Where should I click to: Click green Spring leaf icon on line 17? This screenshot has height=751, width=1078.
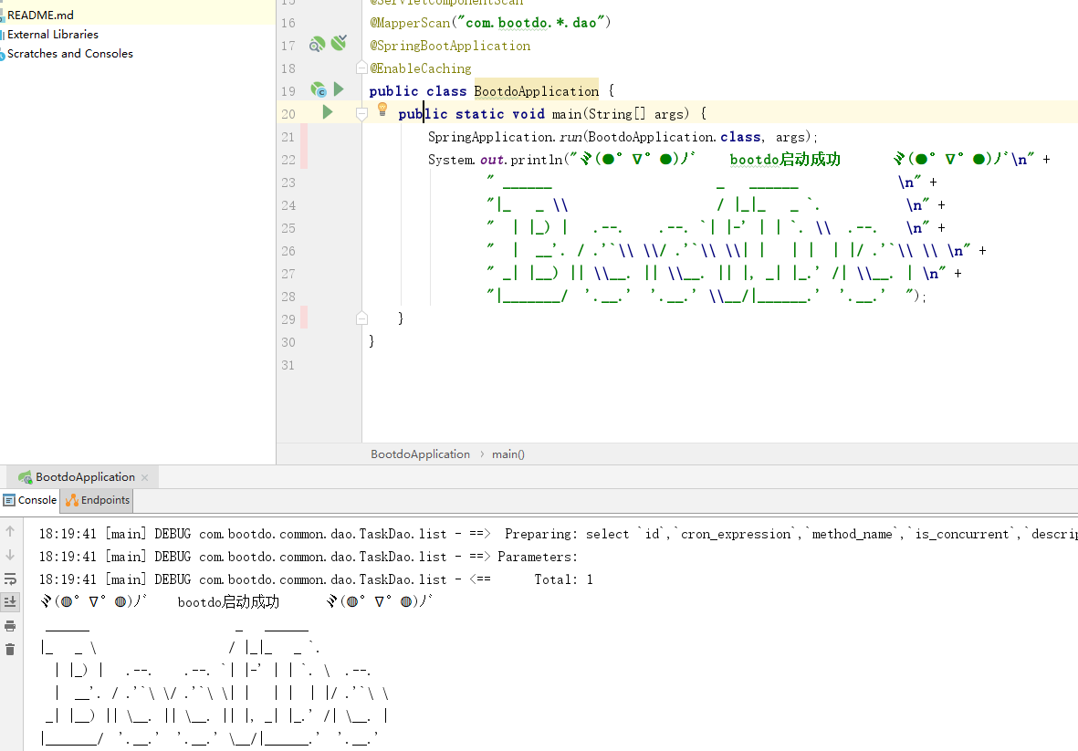click(339, 43)
